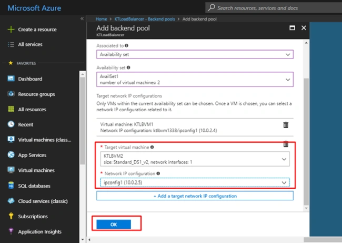342x243 pixels.
Task: Delete the KTLBVM2 target entry trash icon
Action: point(286,144)
